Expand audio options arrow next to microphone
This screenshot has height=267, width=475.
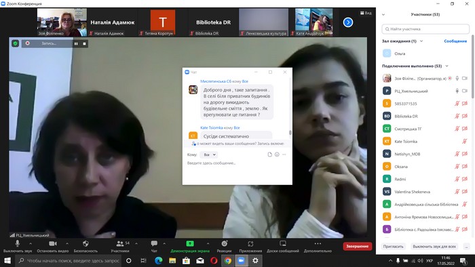click(31, 243)
